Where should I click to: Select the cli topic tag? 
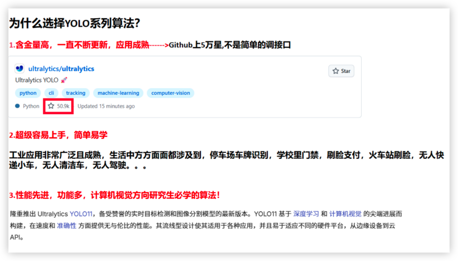(51, 93)
